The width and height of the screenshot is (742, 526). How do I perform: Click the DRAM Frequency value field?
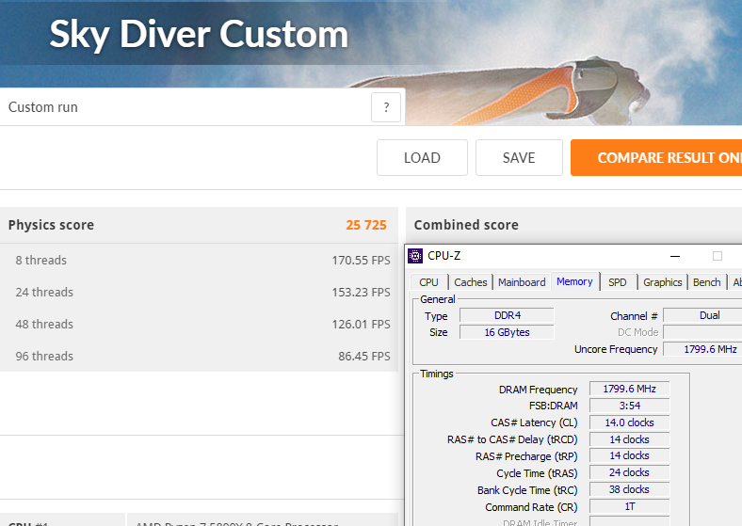coord(629,389)
